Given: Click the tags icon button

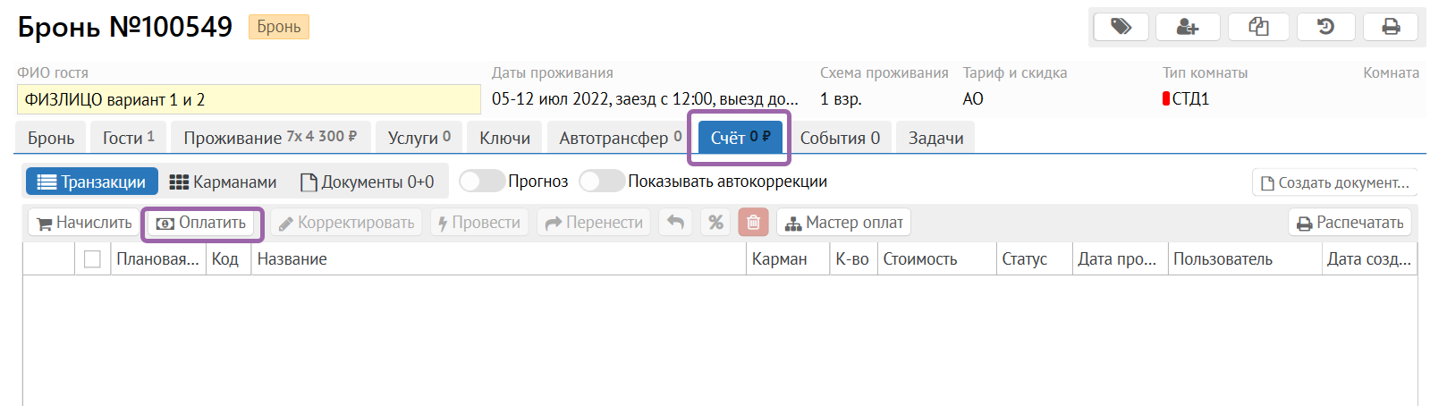Looking at the screenshot, I should [1121, 27].
